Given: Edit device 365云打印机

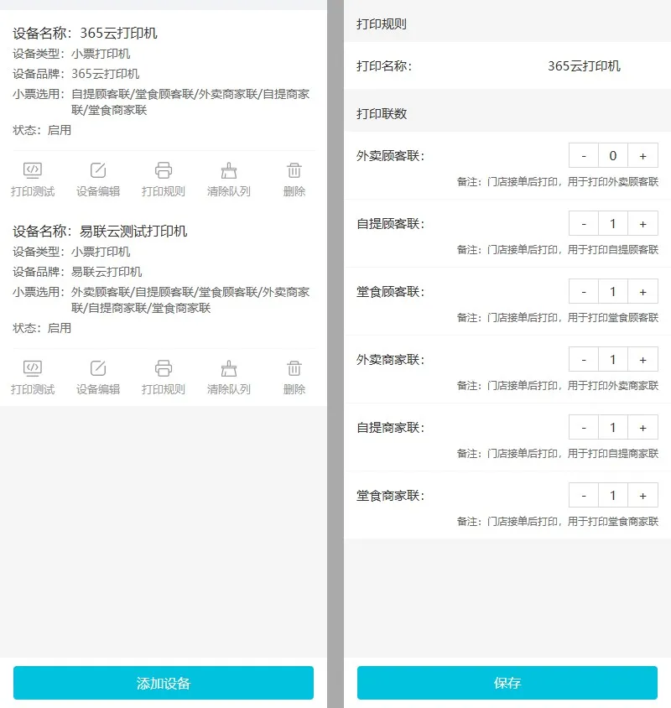Looking at the screenshot, I should coord(98,180).
